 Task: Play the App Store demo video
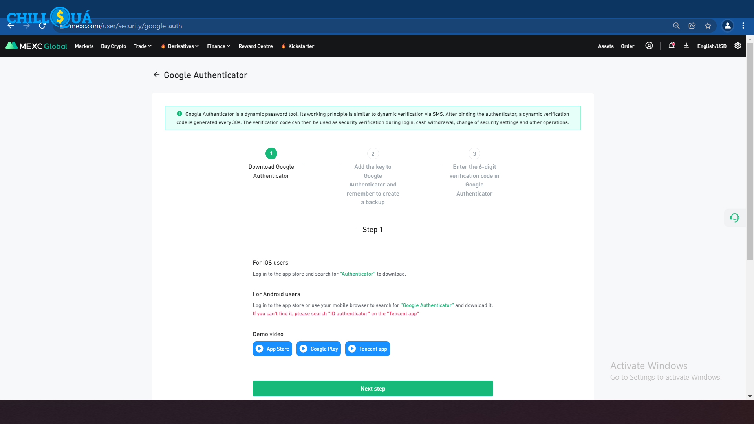[272, 349]
